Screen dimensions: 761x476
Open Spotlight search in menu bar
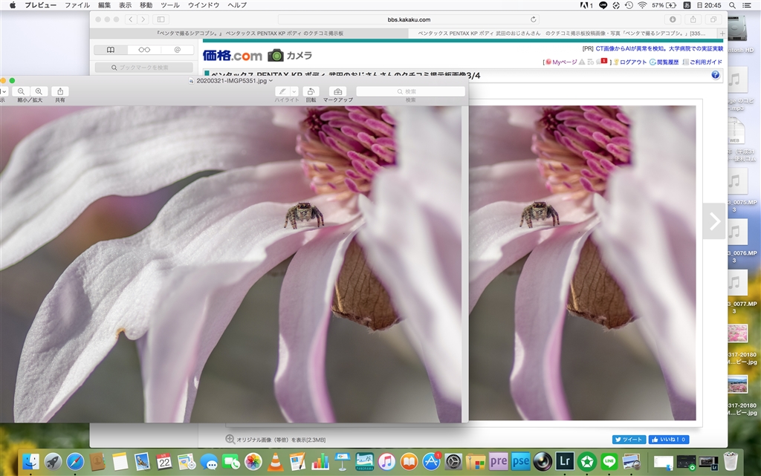point(732,5)
